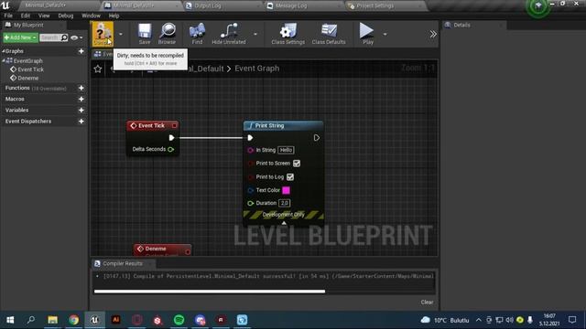Open Compile options dropdown arrow
Screen dimensions: 586x329
[x=120, y=34]
